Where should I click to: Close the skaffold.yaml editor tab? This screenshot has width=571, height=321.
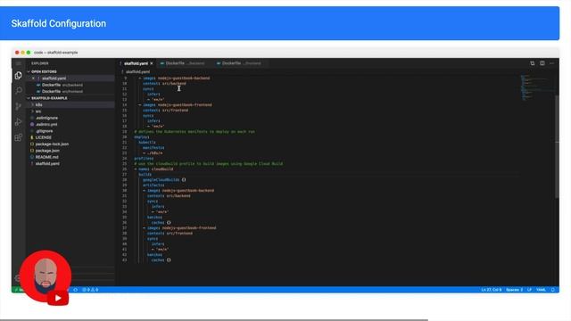152,63
